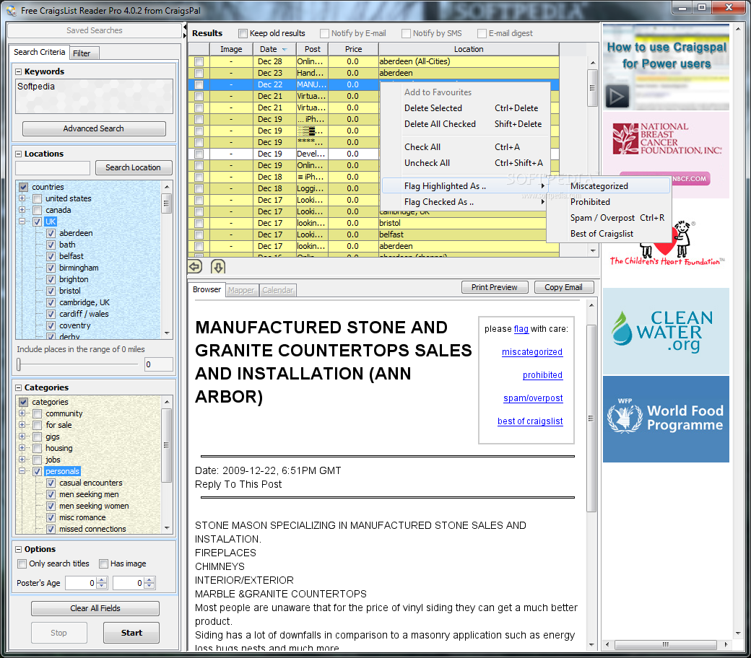Open the National Breast Cancer Foundation banner
The image size is (751, 658).
pyautogui.click(x=666, y=155)
